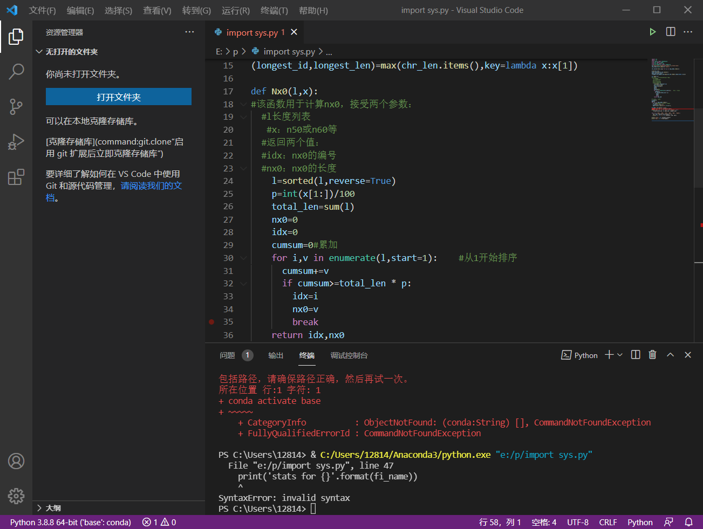Kill terminal with trash icon
703x529 pixels.
(x=652, y=355)
